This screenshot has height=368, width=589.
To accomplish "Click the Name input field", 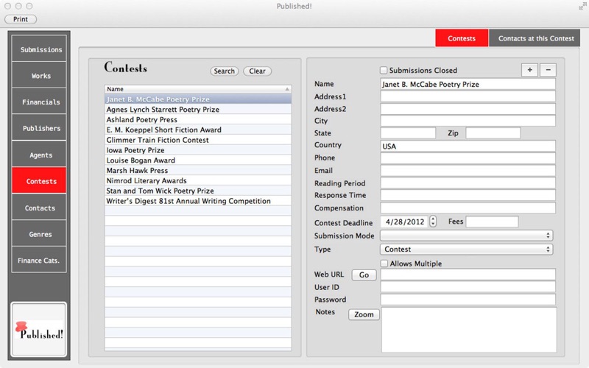I will click(468, 84).
